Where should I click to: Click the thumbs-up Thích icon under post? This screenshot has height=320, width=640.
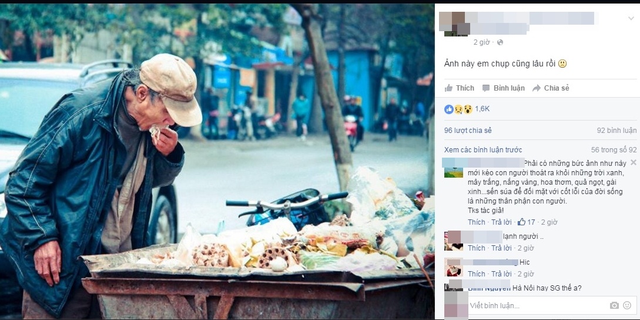pyautogui.click(x=448, y=88)
